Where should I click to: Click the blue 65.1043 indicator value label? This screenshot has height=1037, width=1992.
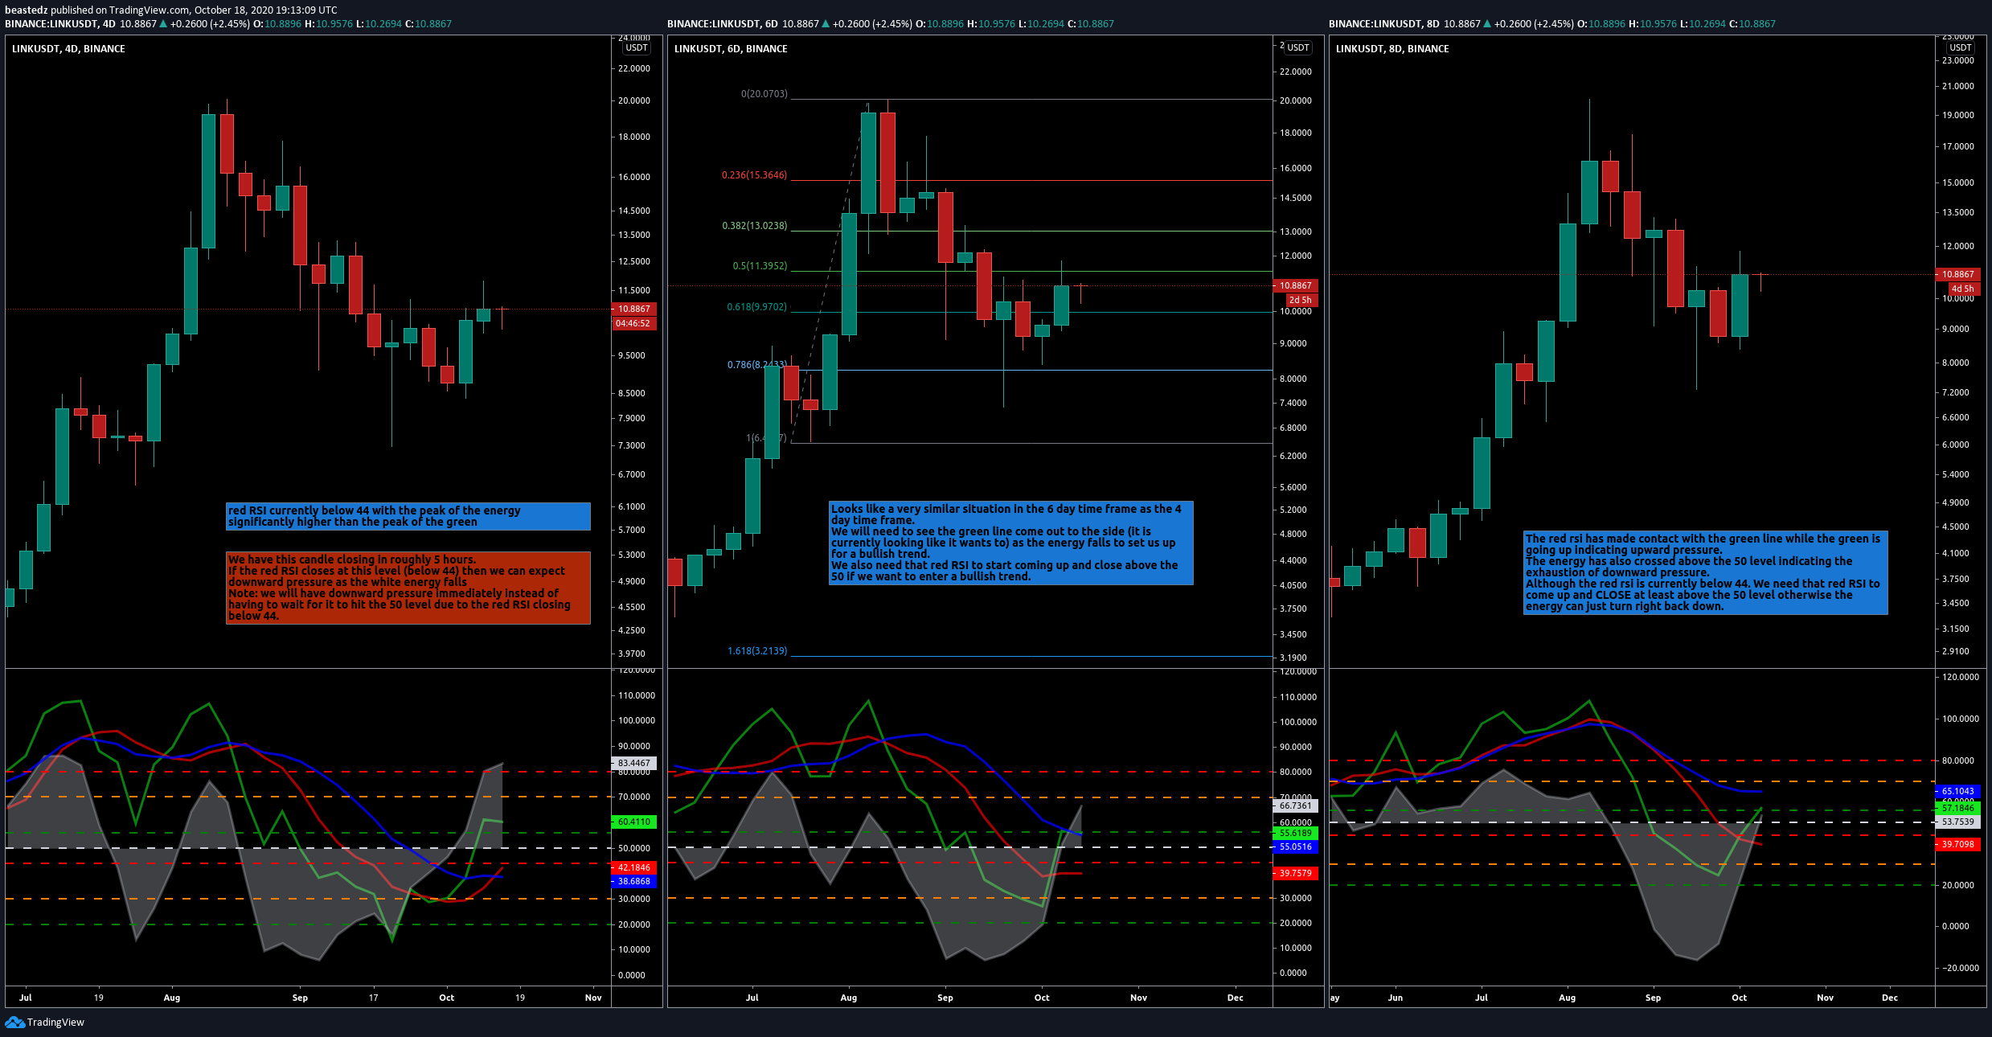tap(1958, 791)
